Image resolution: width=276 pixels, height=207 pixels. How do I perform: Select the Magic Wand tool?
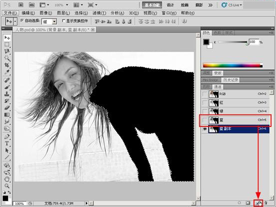pos(7,58)
